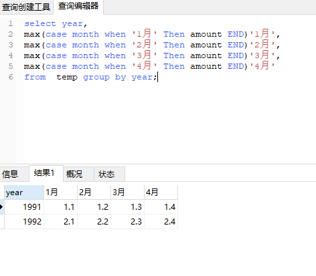Select the cell with value 1.3
Image resolution: width=316 pixels, height=276 pixels.
tap(128, 207)
